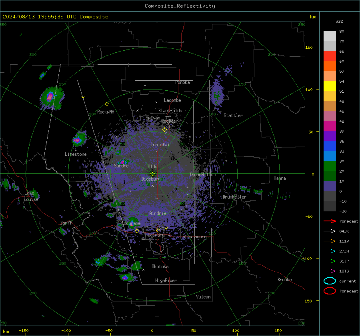Select the light gray 80 dBZ swatch

pos(330,36)
